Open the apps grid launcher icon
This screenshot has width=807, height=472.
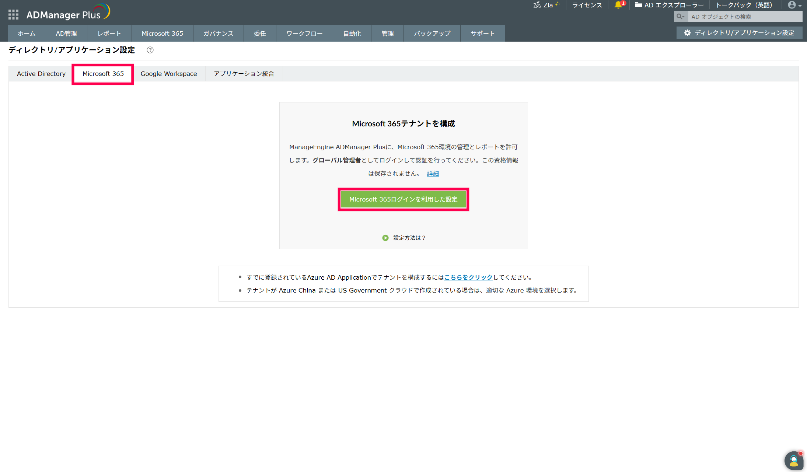tap(13, 14)
